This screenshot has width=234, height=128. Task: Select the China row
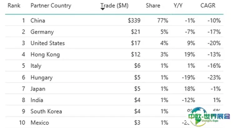(x=38, y=21)
